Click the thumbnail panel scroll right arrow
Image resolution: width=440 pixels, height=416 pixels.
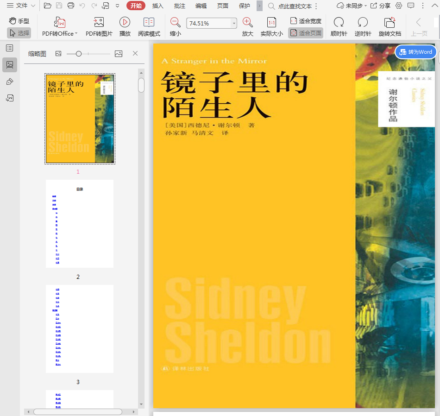coord(133,412)
